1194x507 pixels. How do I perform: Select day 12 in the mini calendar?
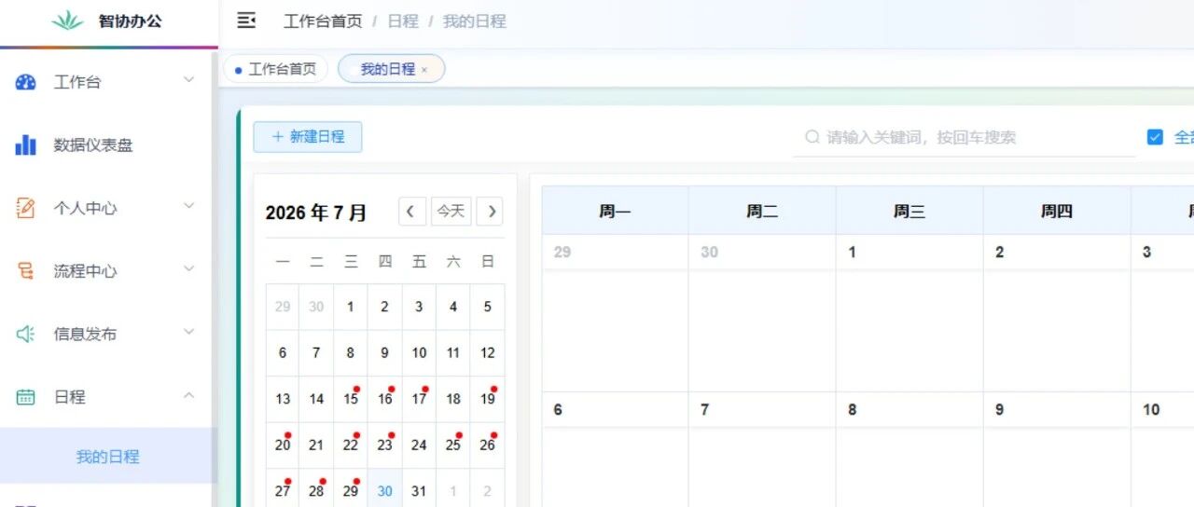point(488,353)
